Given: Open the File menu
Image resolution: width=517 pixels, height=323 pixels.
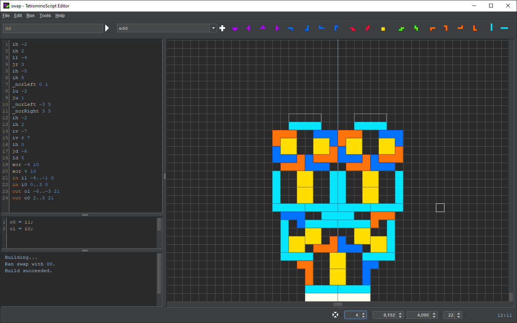Looking at the screenshot, I should click(6, 16).
